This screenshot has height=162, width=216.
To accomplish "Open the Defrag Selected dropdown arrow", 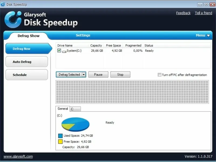I will 84,75.
